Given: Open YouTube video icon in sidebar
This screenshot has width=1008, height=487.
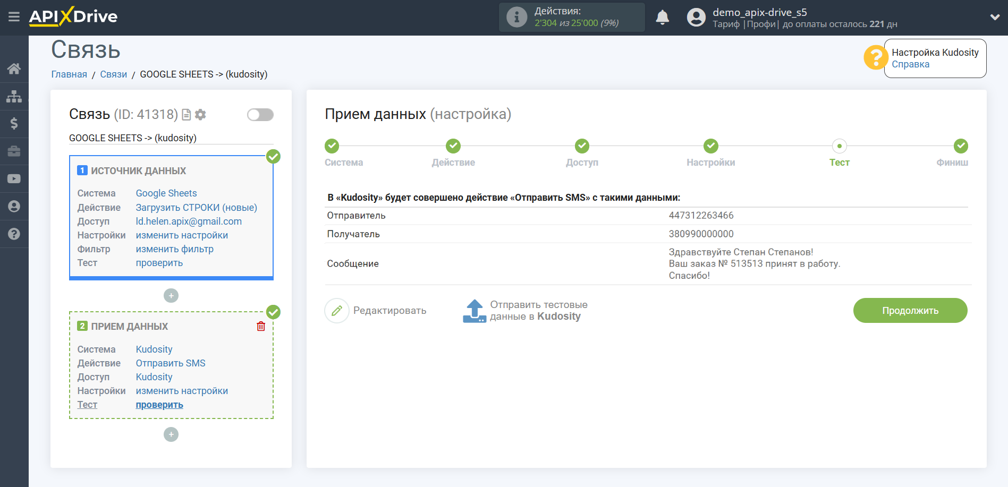Looking at the screenshot, I should click(x=14, y=179).
